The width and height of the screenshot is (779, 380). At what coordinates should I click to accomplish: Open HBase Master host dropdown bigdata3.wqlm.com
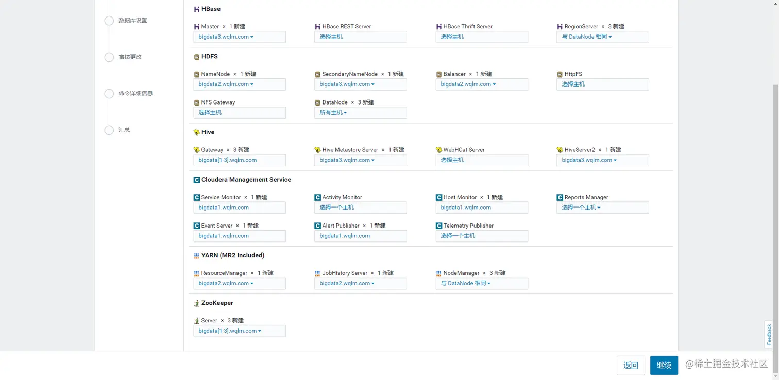click(x=240, y=37)
